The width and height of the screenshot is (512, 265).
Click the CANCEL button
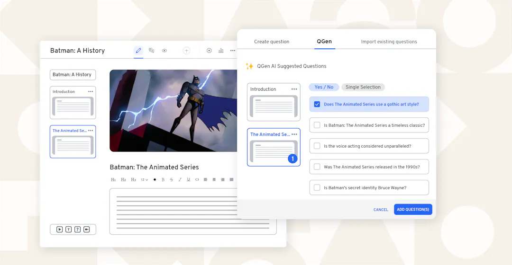pyautogui.click(x=381, y=210)
